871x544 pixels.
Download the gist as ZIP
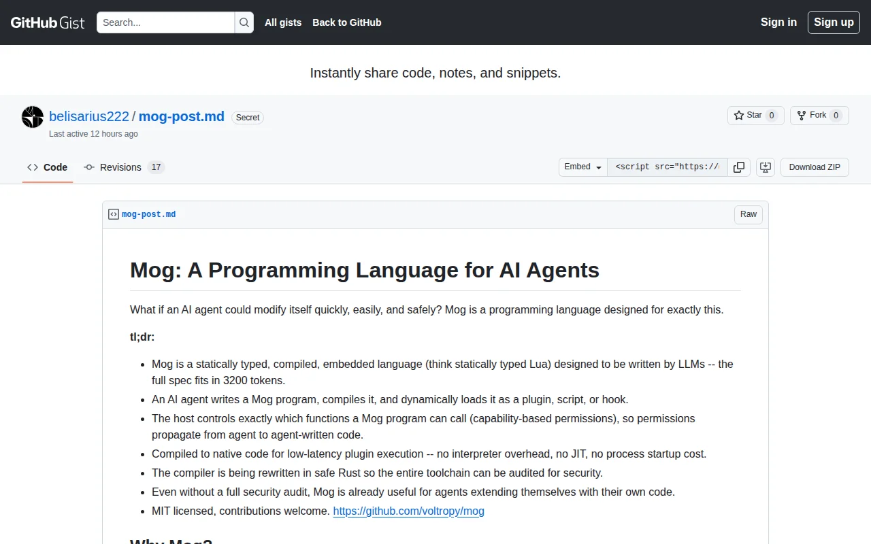tap(815, 167)
